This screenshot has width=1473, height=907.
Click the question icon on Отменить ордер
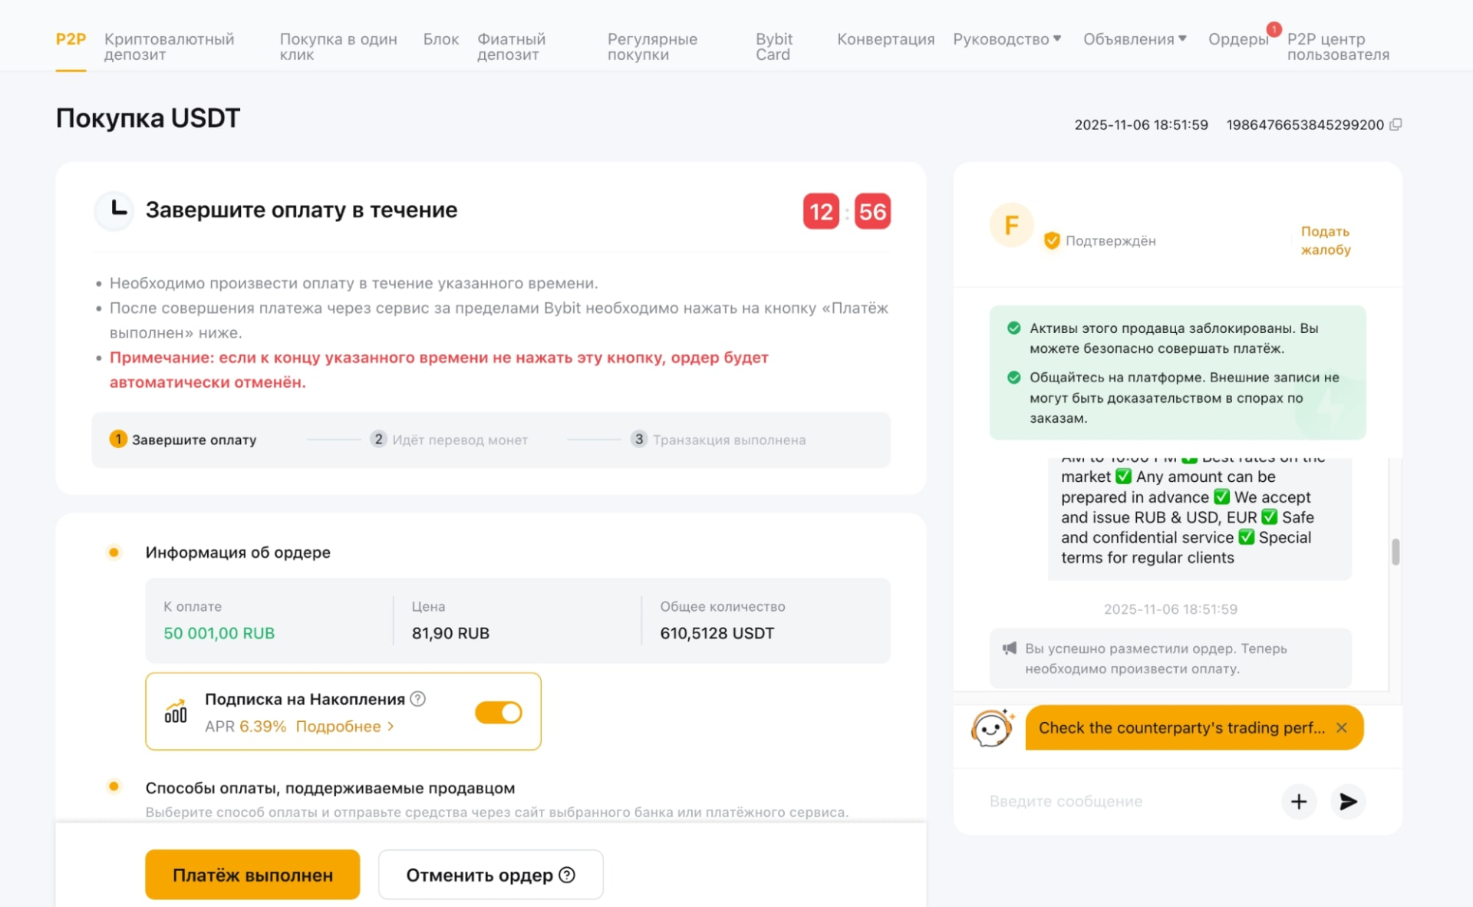pos(567,875)
